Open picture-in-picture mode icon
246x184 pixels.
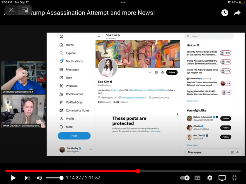[25, 10]
